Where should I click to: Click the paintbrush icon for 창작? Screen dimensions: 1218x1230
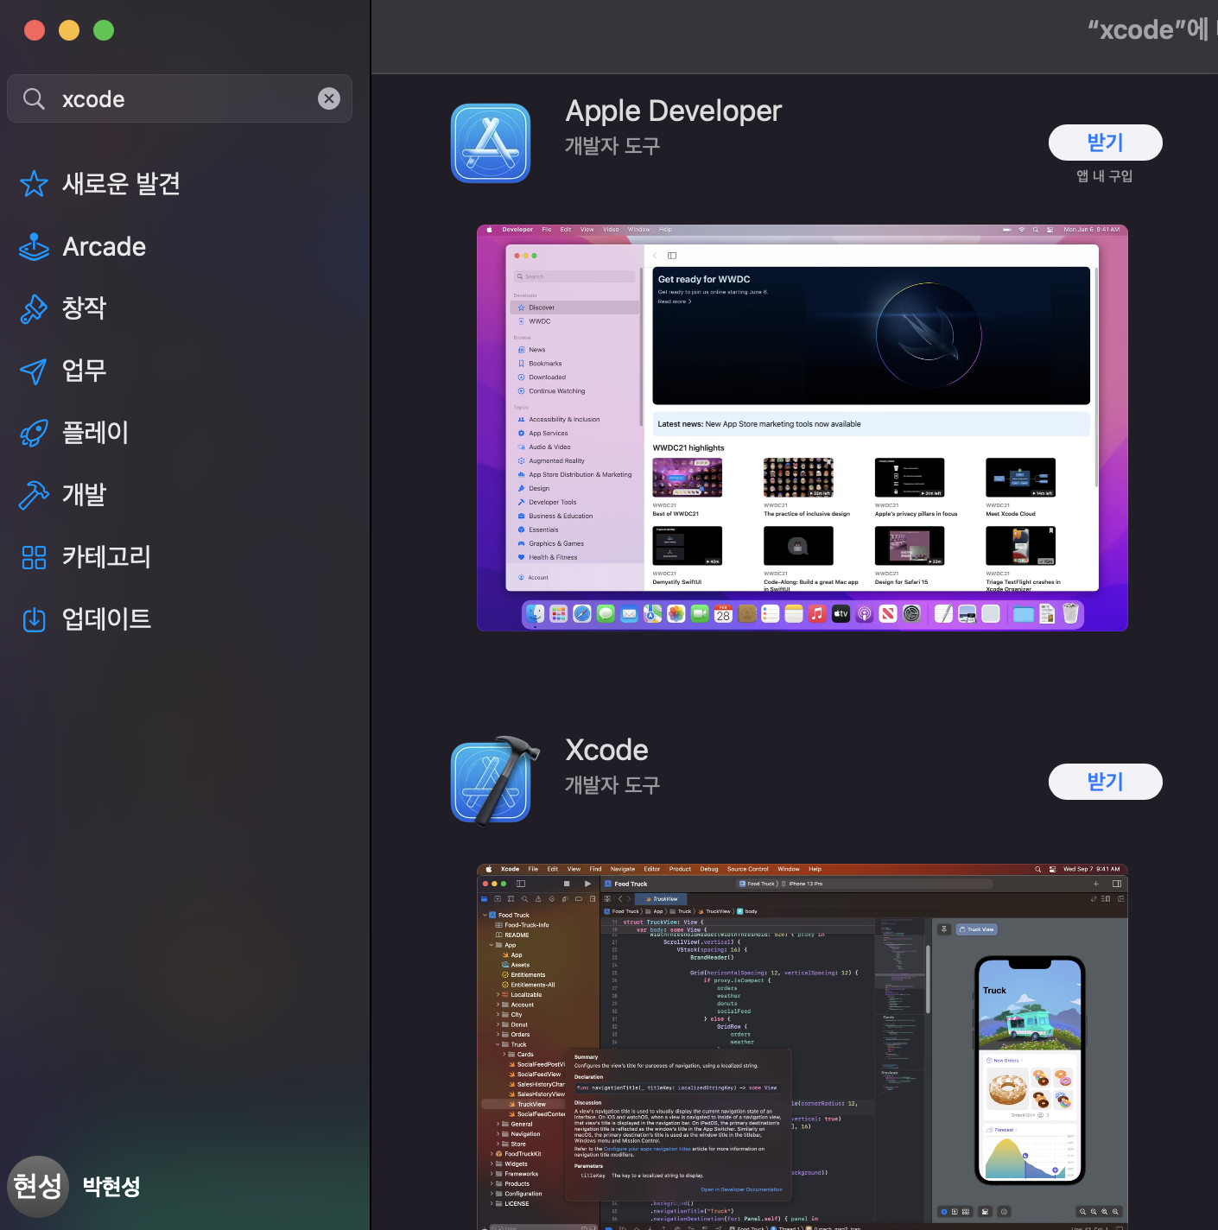34,308
